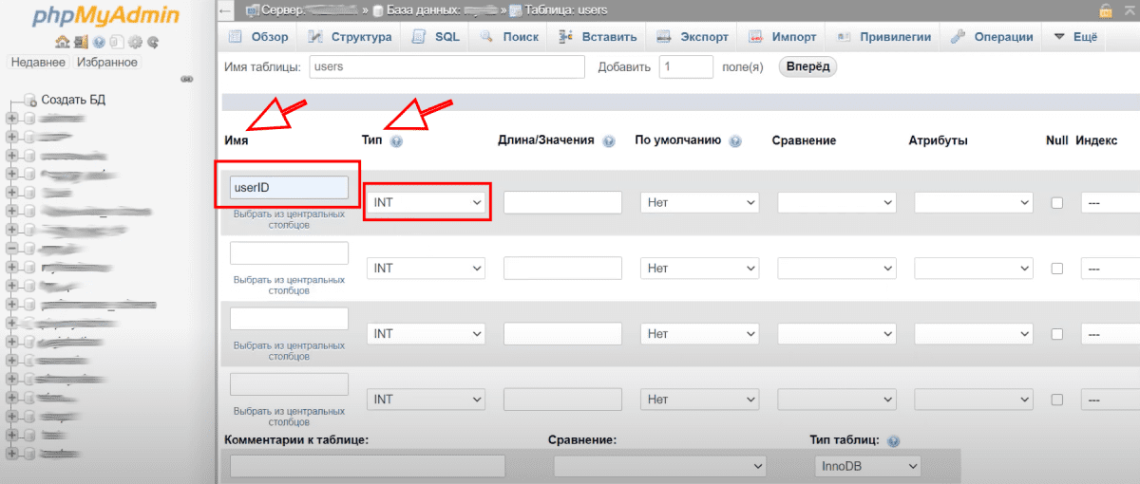Open default value dropdown in third row
1140x484 pixels.
(x=700, y=334)
